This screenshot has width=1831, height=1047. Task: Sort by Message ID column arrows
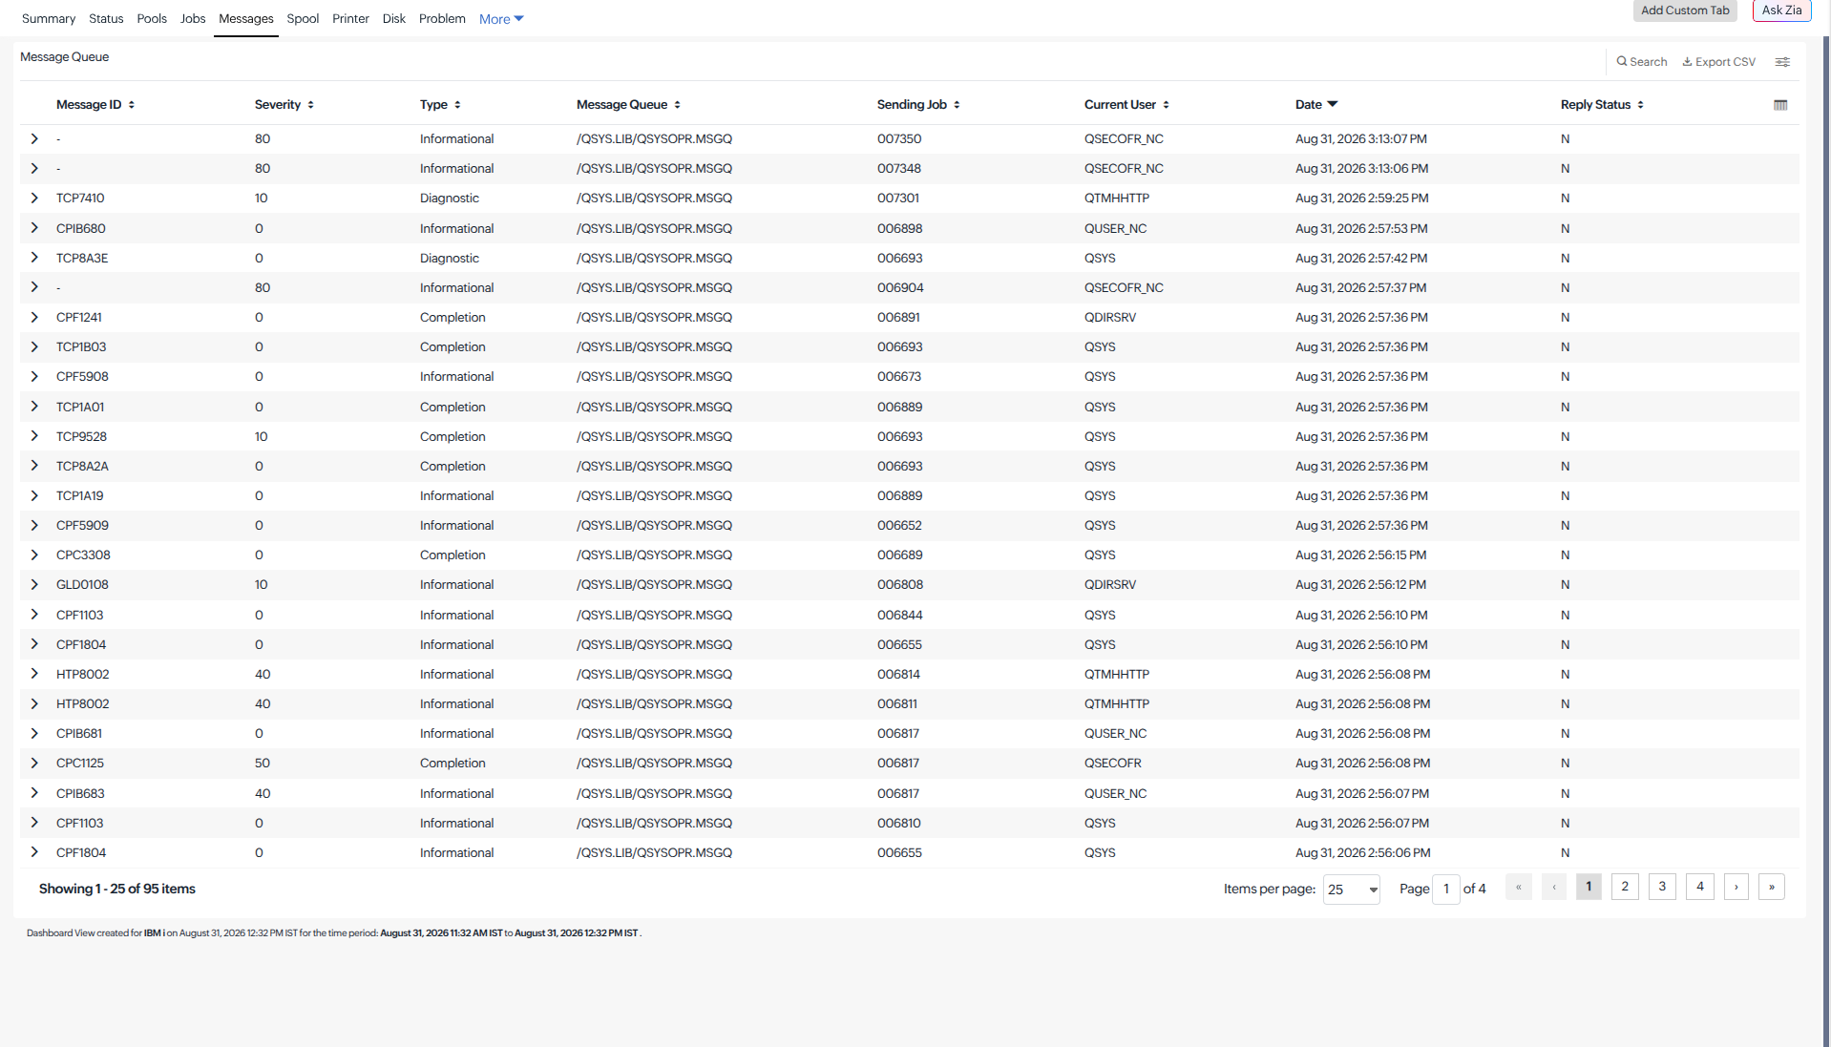pyautogui.click(x=132, y=105)
